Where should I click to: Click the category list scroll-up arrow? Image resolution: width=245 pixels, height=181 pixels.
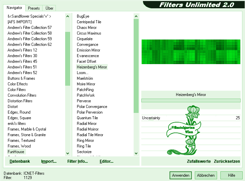click(x=68, y=16)
